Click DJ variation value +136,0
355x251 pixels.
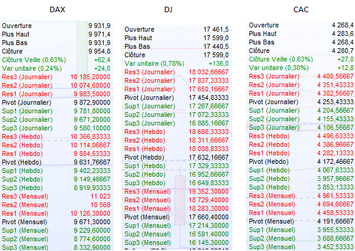pyautogui.click(x=219, y=63)
